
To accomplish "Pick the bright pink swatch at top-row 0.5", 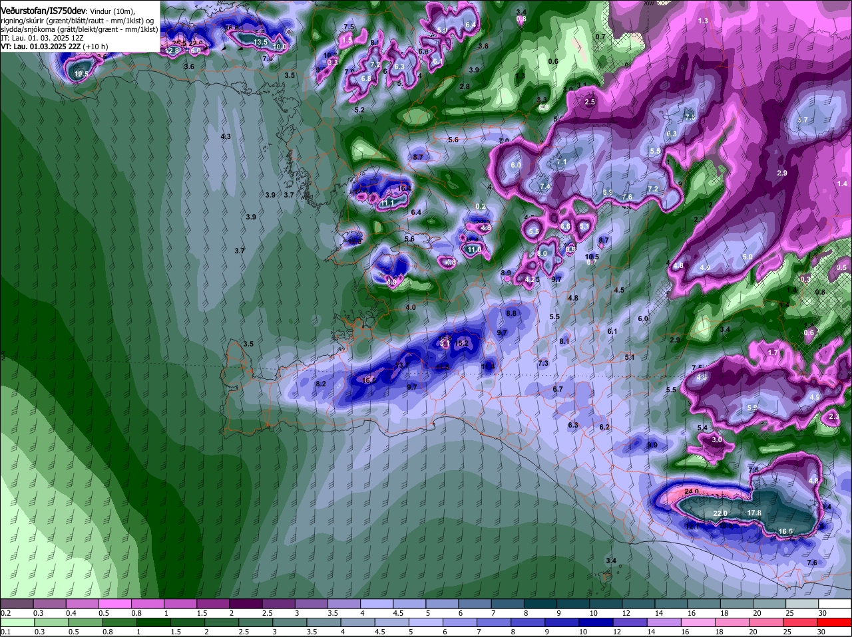I will [x=114, y=603].
